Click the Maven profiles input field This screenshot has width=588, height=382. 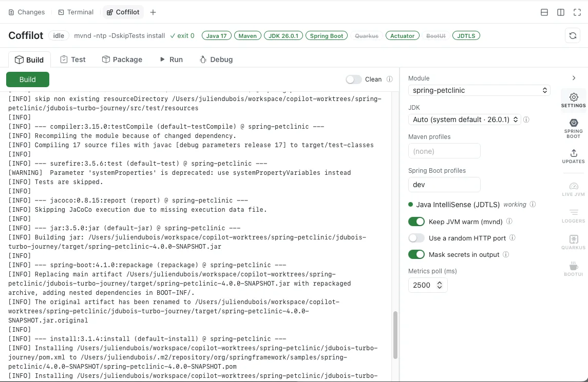tap(444, 151)
